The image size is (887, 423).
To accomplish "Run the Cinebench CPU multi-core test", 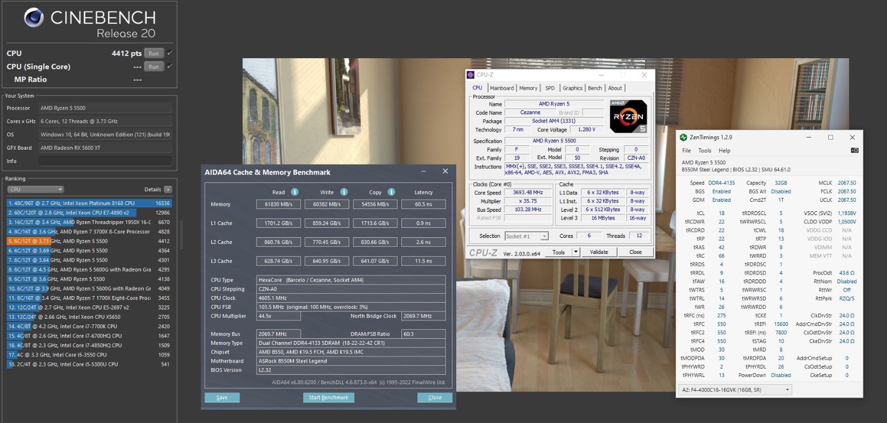I will point(154,53).
